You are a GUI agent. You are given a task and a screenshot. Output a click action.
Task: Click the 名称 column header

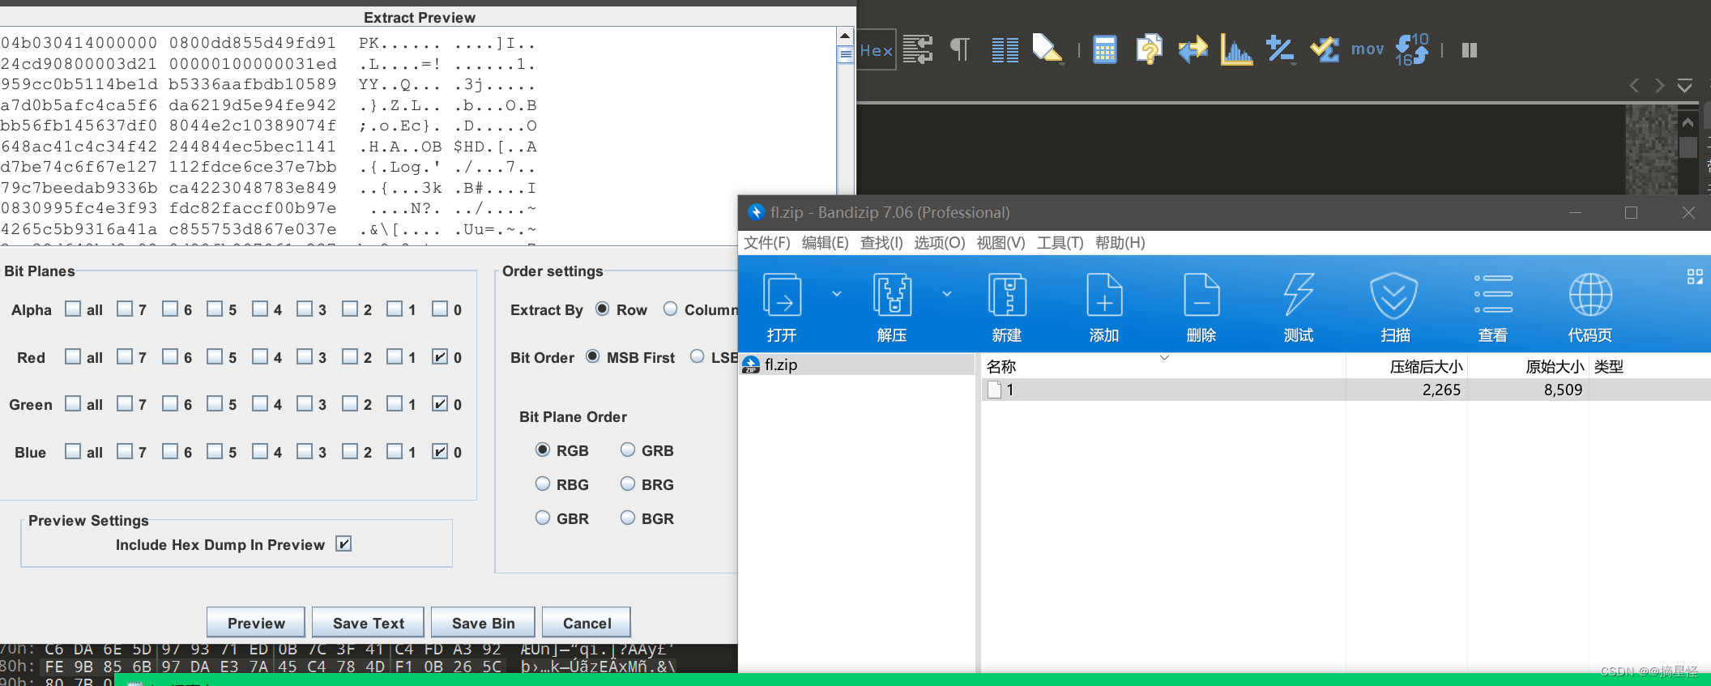point(1163,367)
